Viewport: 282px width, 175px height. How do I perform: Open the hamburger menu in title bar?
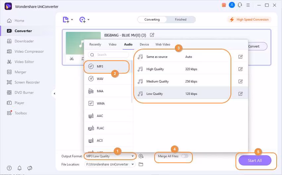point(248,5)
